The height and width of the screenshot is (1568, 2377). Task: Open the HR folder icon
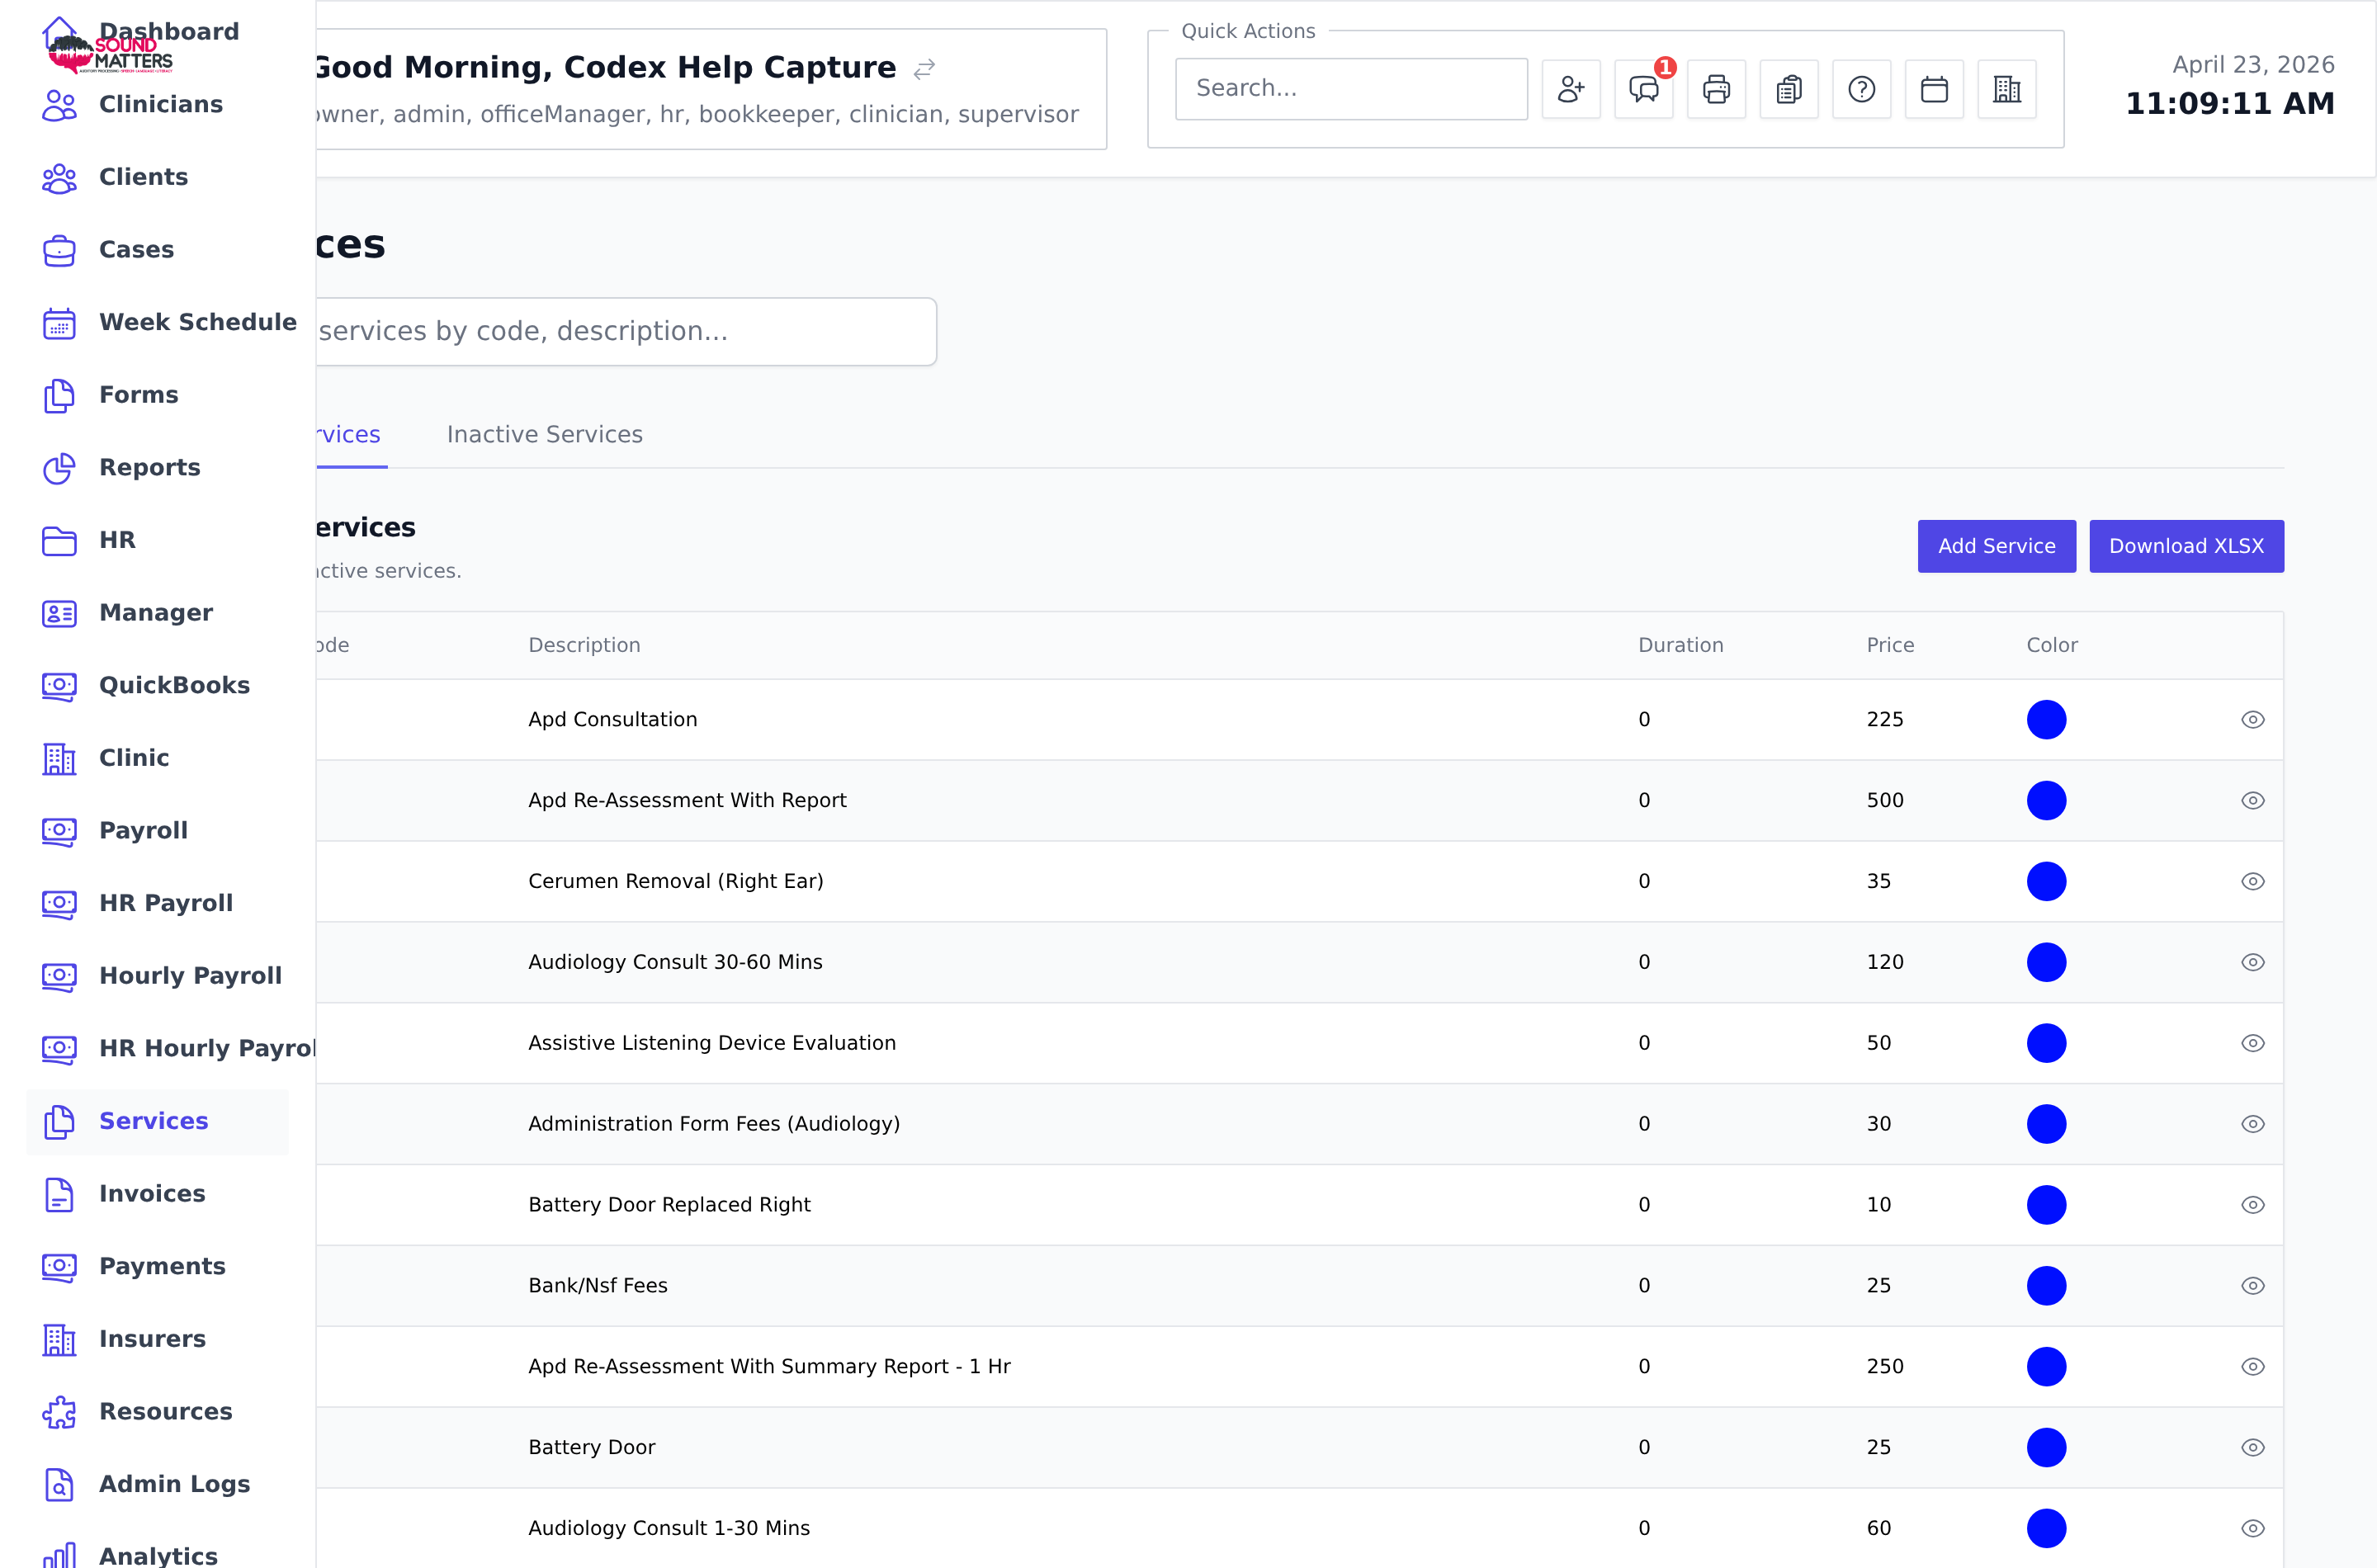click(x=59, y=541)
